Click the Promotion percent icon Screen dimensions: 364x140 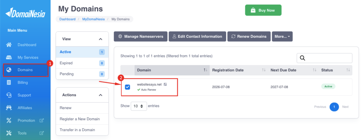coord(9,120)
